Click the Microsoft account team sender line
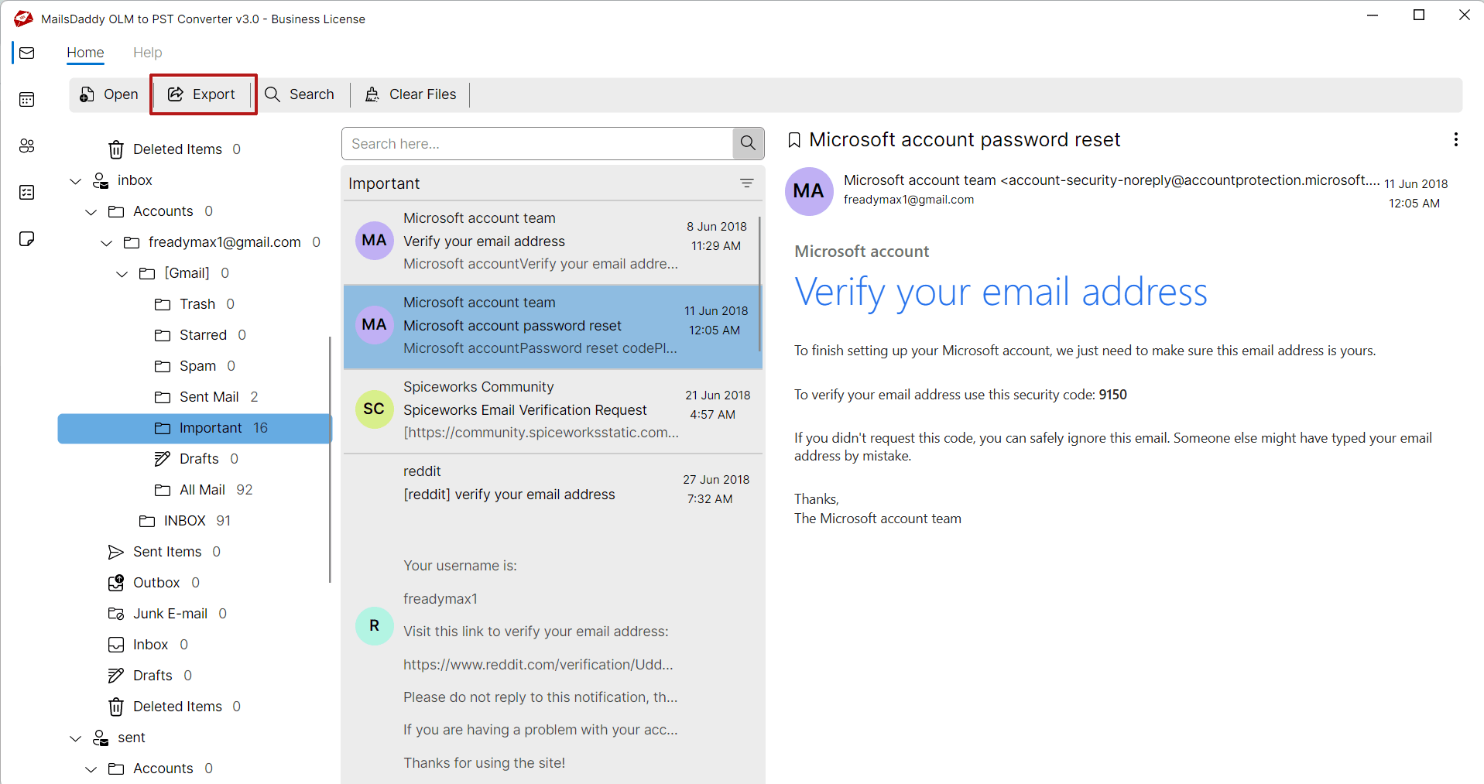 [1112, 180]
